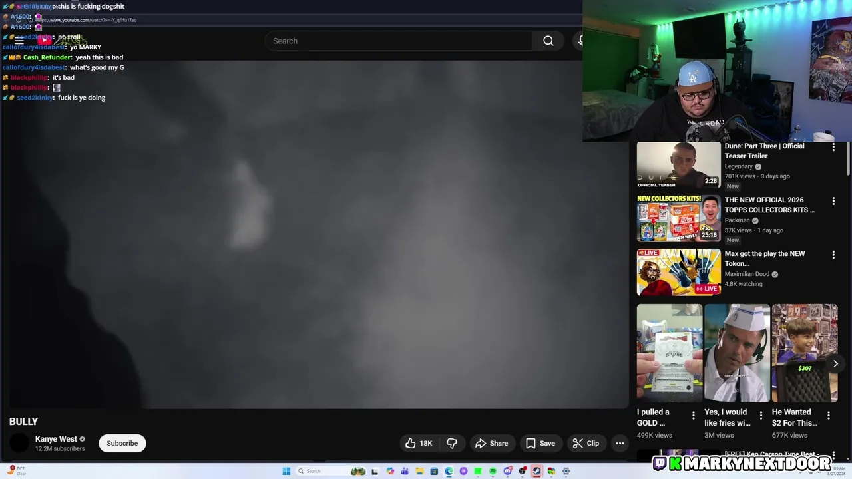Screen dimensions: 852x479
Task: Click the Windows taskbar search box
Action: pos(332,471)
